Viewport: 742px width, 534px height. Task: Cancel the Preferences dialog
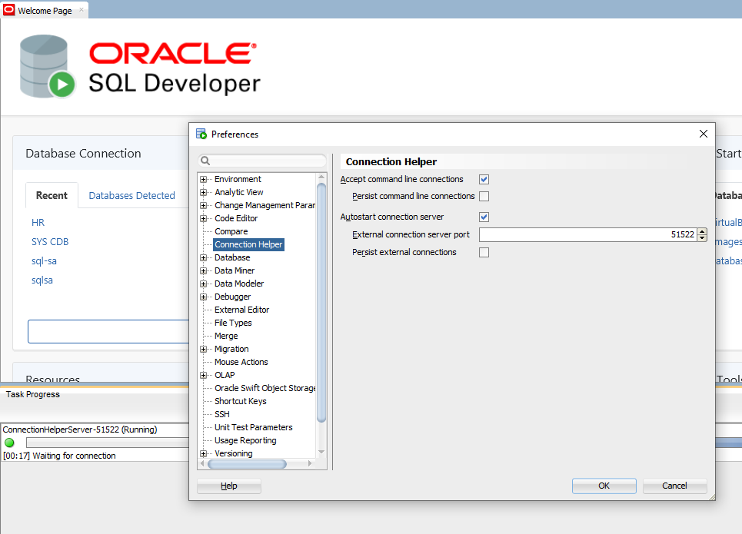674,486
